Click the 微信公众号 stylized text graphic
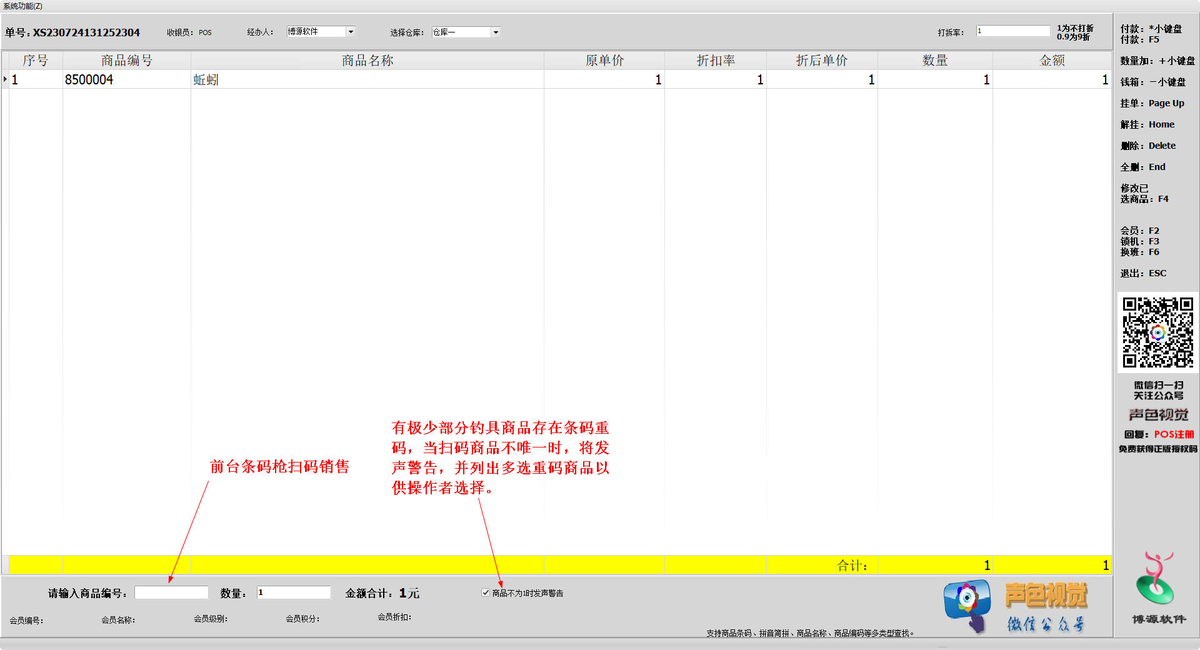Viewport: 1200px width, 650px height. coord(1046,624)
